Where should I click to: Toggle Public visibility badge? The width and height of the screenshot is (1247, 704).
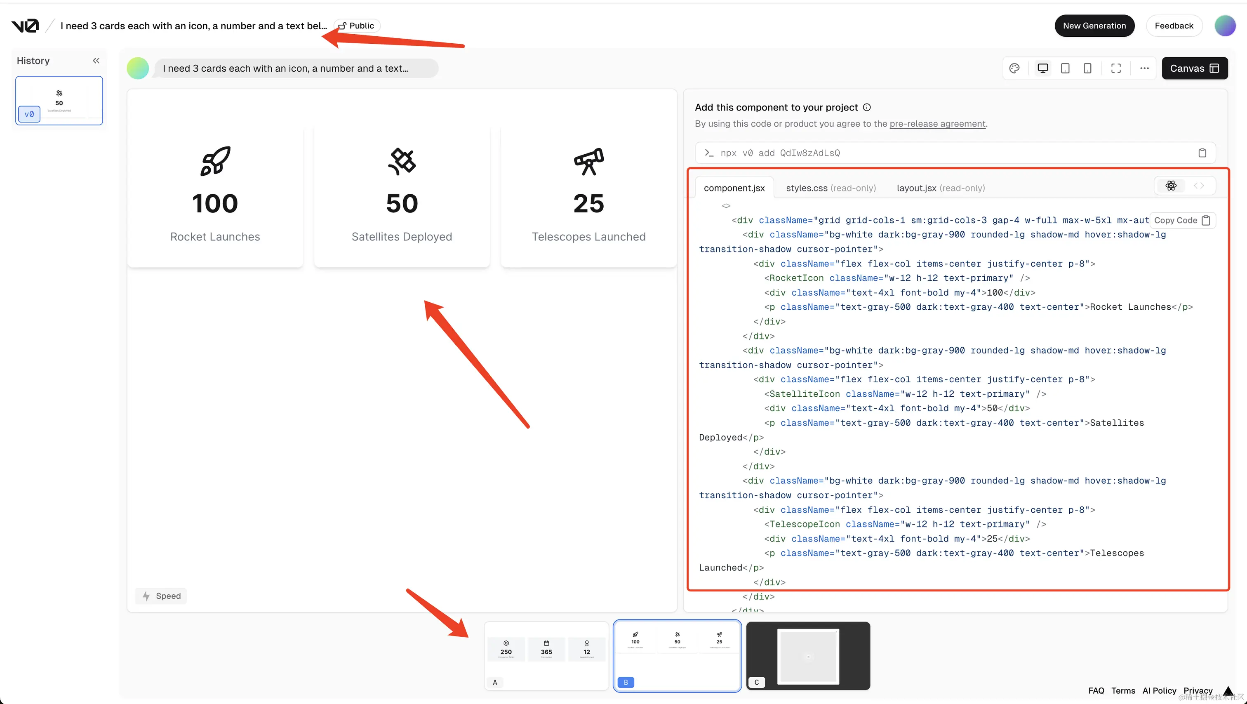[x=357, y=26]
